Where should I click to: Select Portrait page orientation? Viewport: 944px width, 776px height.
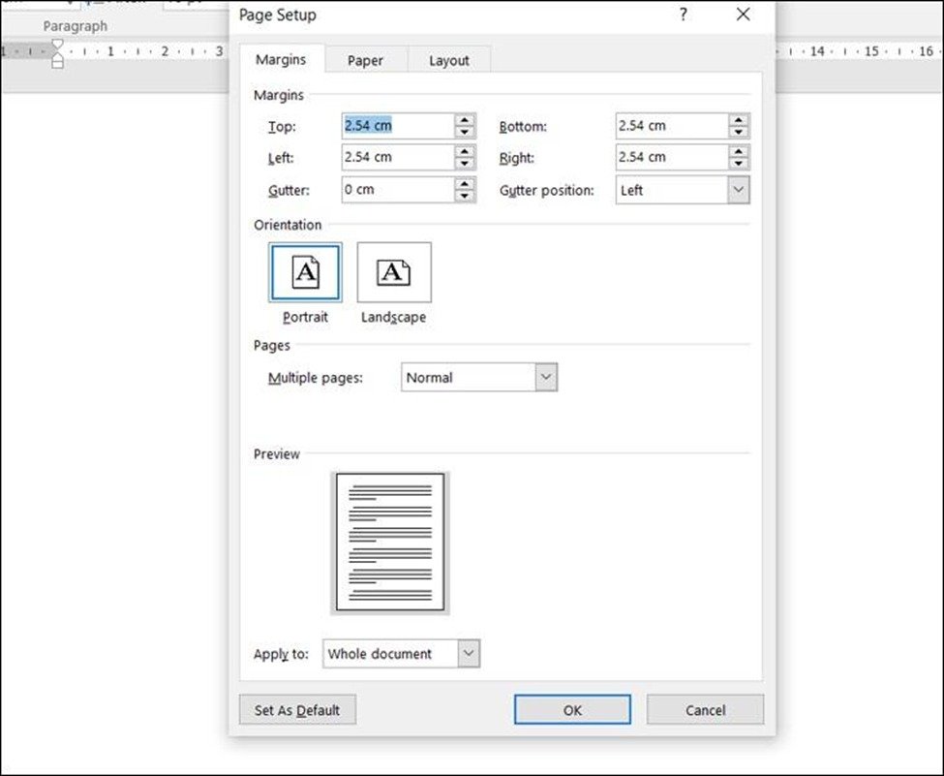tap(305, 272)
